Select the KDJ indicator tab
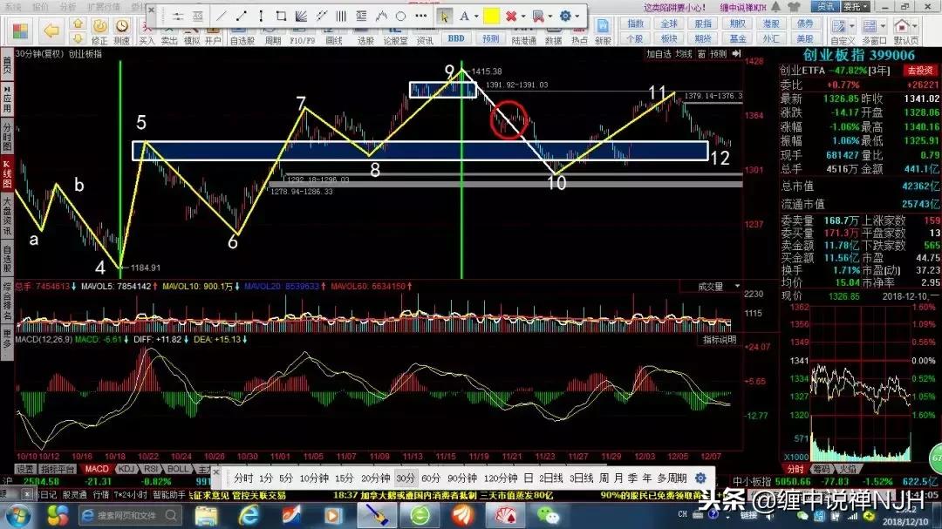The height and width of the screenshot is (529, 942). [126, 469]
